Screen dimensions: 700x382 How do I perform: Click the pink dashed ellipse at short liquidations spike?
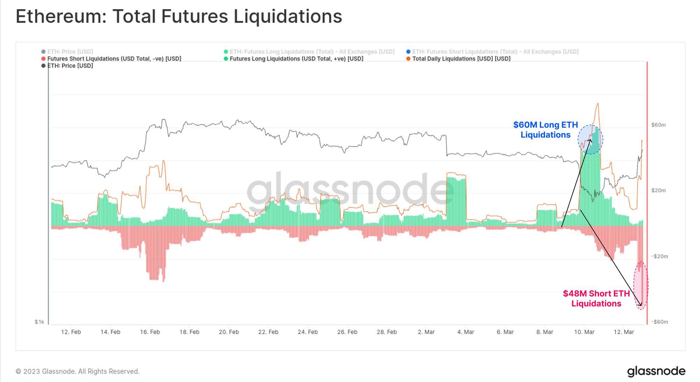[641, 285]
